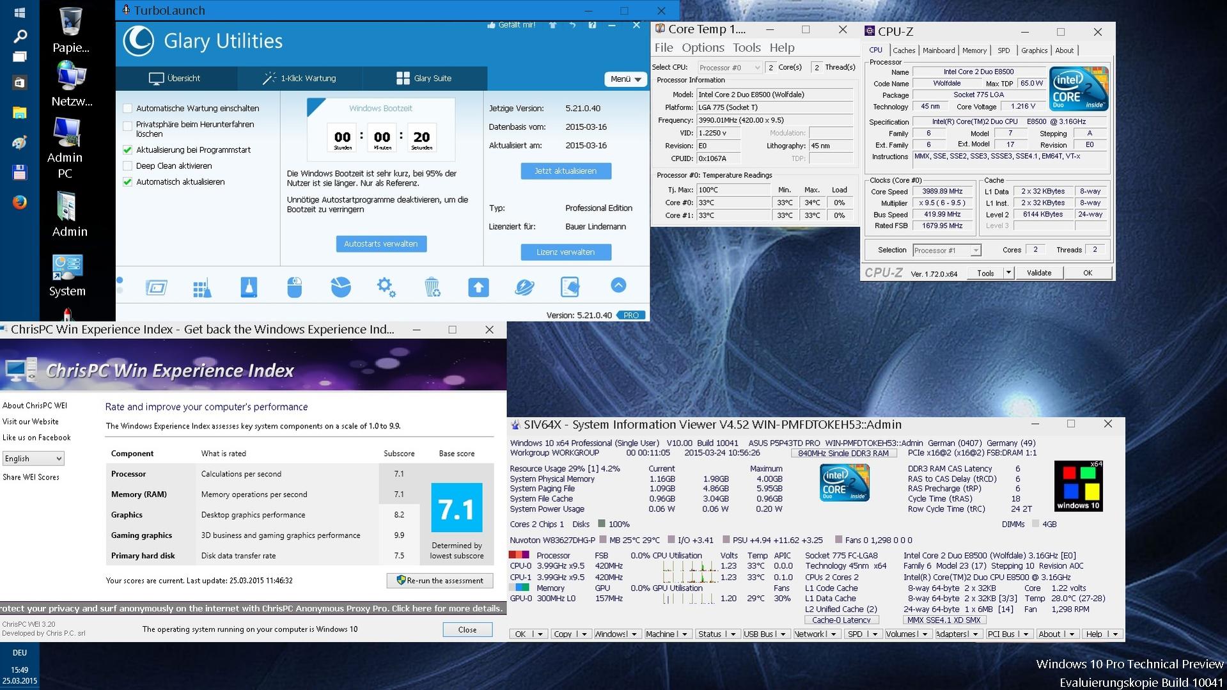Open Glary startup manager window icon
Image resolution: width=1227 pixels, height=690 pixels.
coord(156,287)
